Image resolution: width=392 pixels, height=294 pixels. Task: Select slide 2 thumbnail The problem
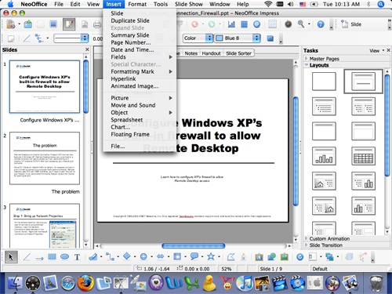pos(45,158)
